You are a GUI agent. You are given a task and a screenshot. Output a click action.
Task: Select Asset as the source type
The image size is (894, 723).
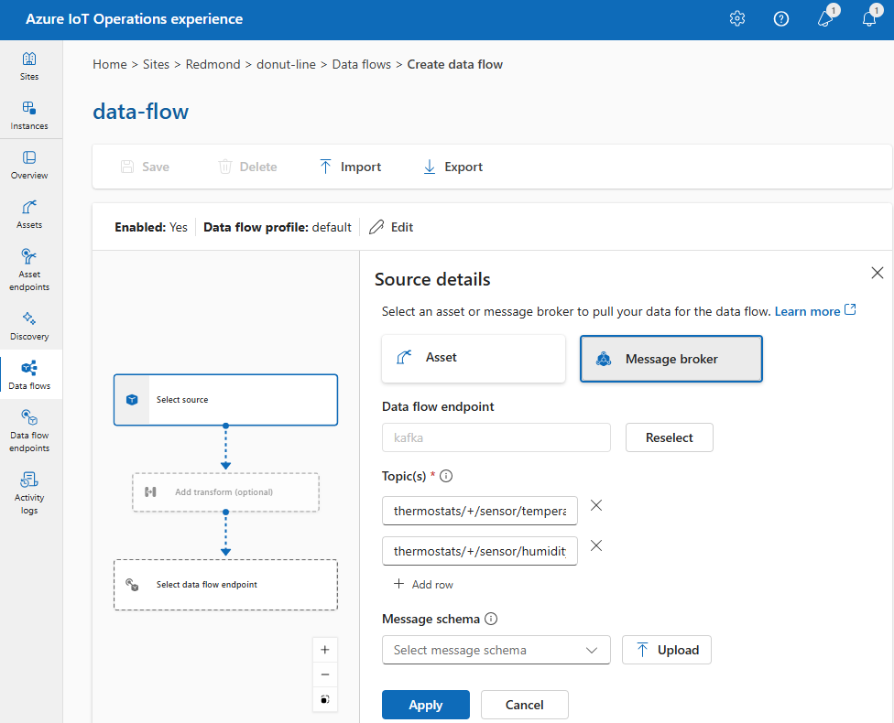click(x=473, y=358)
